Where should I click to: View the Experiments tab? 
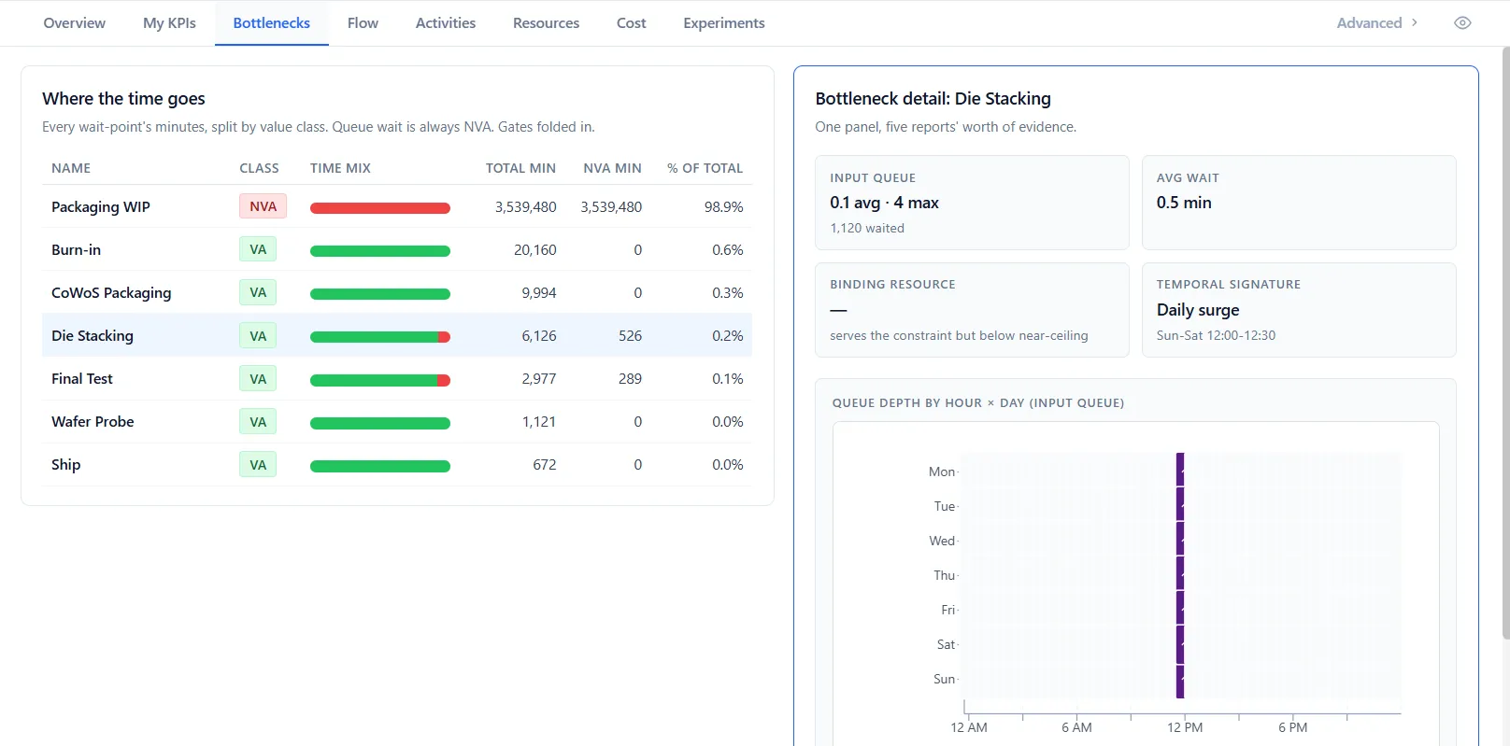pyautogui.click(x=724, y=23)
